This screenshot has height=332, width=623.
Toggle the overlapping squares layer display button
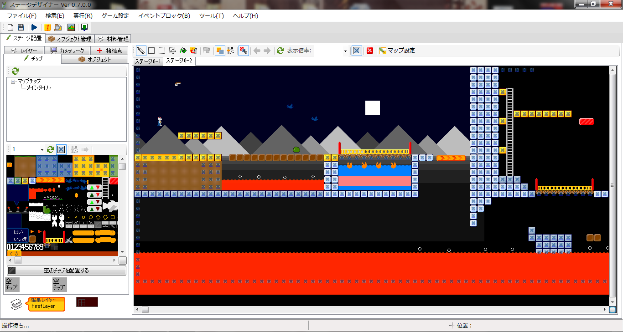[220, 51]
